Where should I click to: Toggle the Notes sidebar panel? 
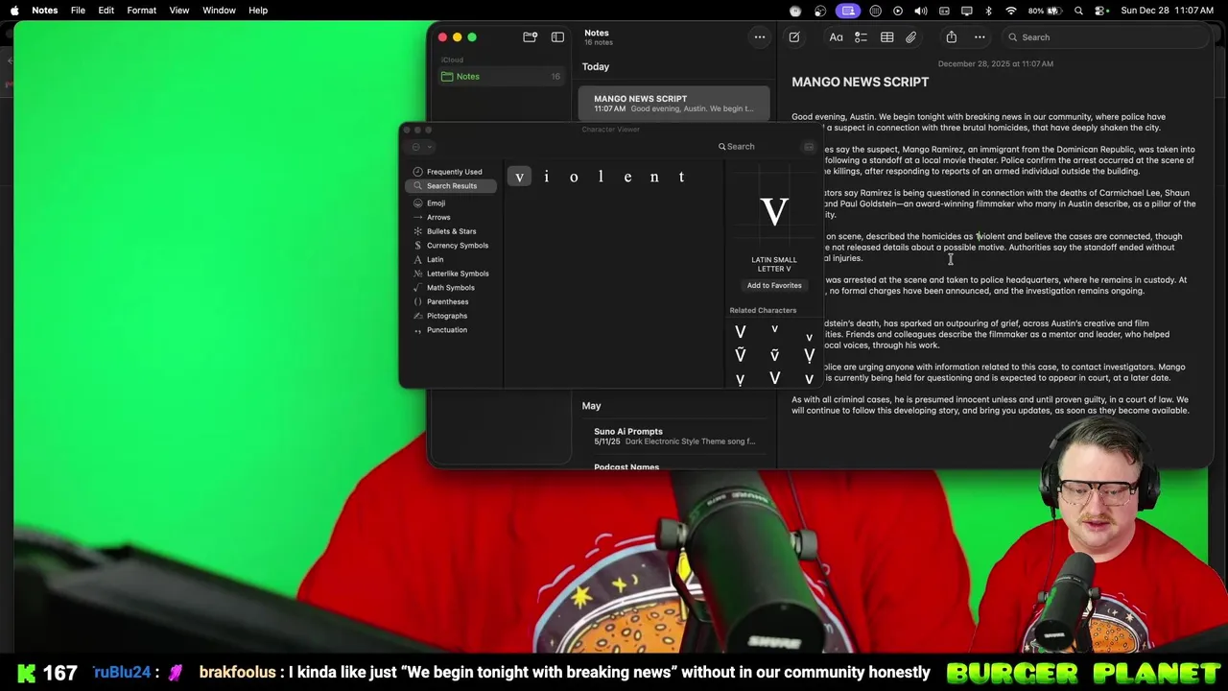pyautogui.click(x=557, y=37)
